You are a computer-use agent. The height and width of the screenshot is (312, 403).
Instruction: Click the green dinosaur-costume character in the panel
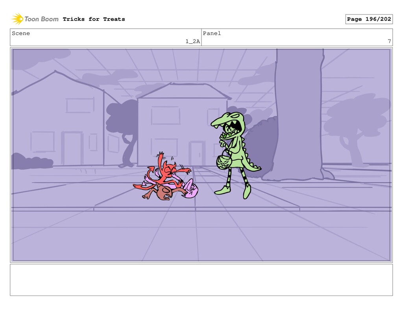235,155
